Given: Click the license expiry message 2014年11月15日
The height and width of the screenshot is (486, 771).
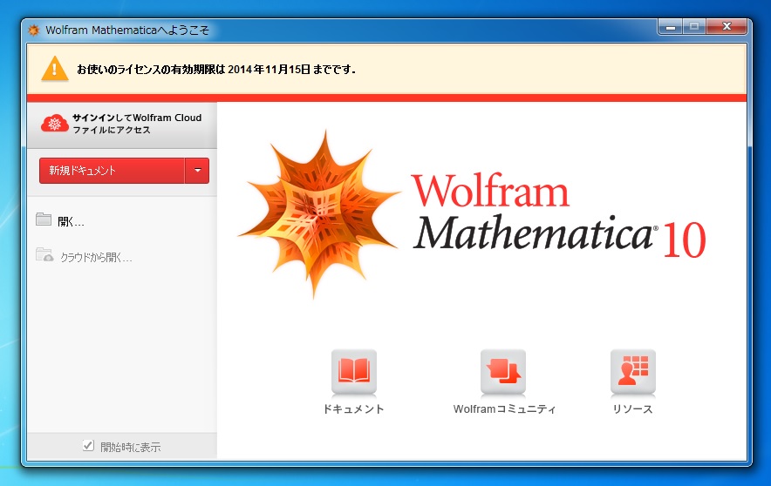Looking at the screenshot, I should pyautogui.click(x=216, y=70).
